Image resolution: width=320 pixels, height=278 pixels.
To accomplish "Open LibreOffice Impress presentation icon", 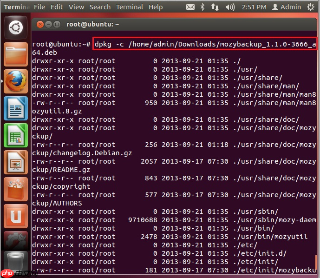I will (16, 162).
